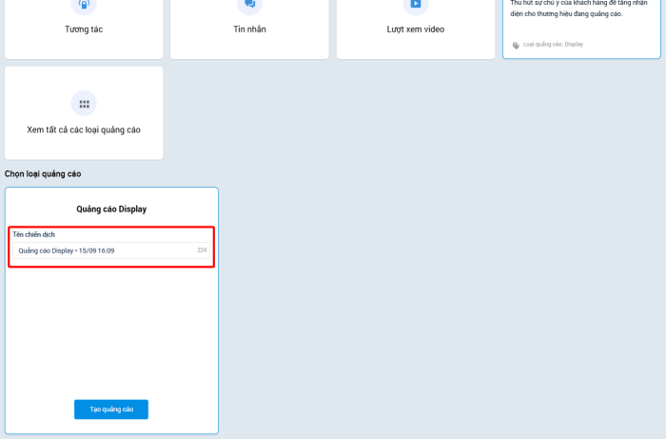
Task: Click the video play icon
Action: tap(415, 4)
